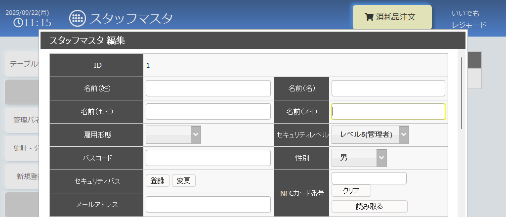This screenshot has width=506, height=217.
Task: Click the grid menu icon beside スタッフマスタ
Action: 77,18
